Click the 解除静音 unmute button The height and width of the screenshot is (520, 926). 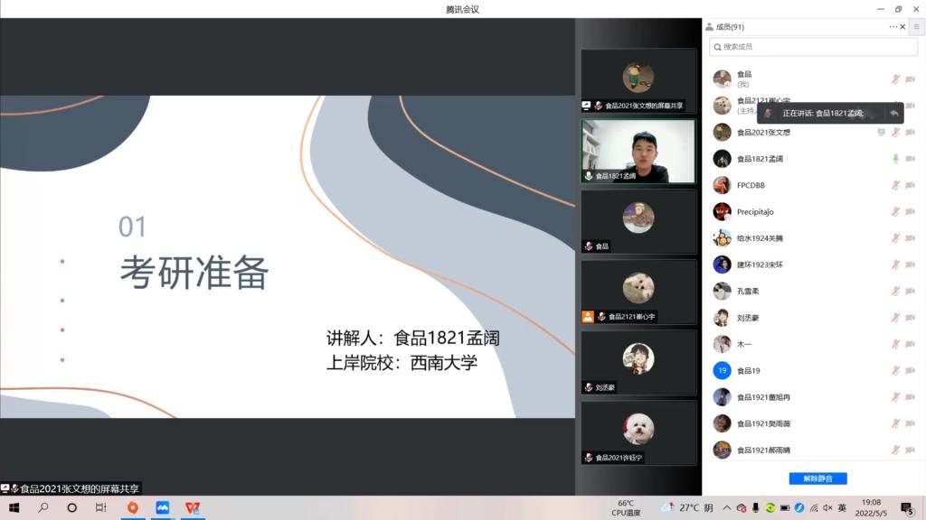pyautogui.click(x=817, y=478)
